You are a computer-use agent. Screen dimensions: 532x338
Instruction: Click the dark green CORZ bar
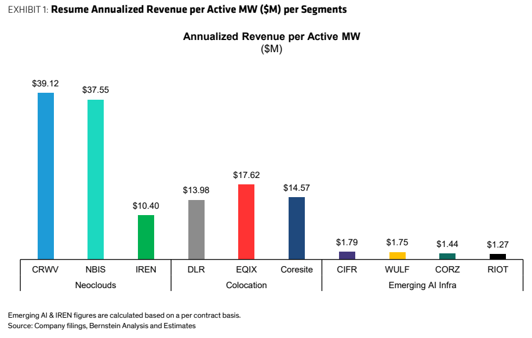pyautogui.click(x=447, y=257)
